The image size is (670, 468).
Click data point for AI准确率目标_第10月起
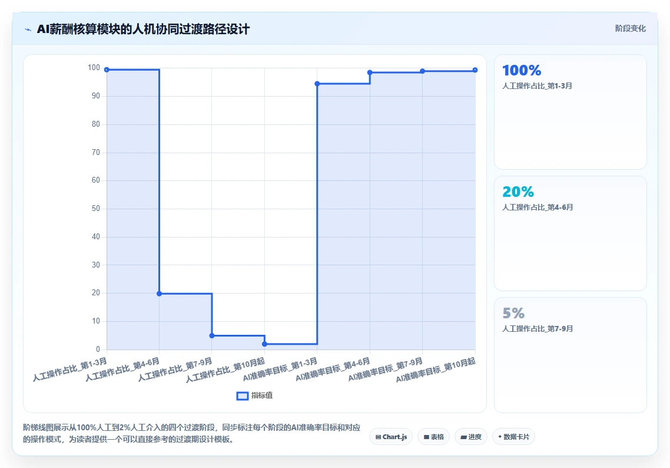(x=475, y=70)
